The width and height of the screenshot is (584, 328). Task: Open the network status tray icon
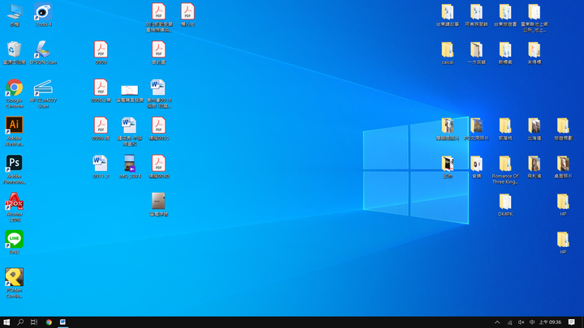tap(509, 322)
